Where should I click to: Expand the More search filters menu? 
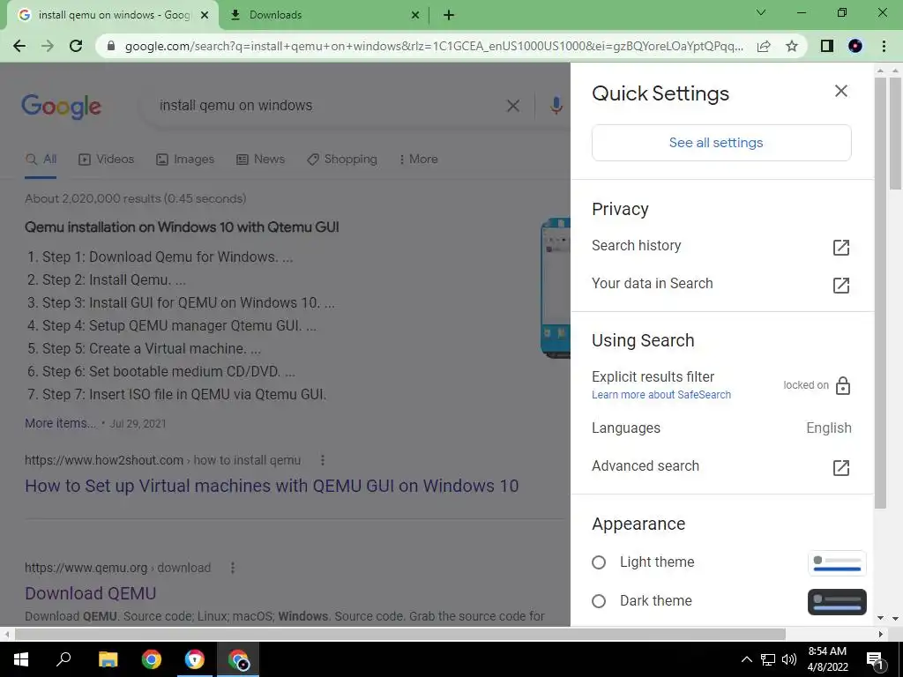[x=419, y=160]
